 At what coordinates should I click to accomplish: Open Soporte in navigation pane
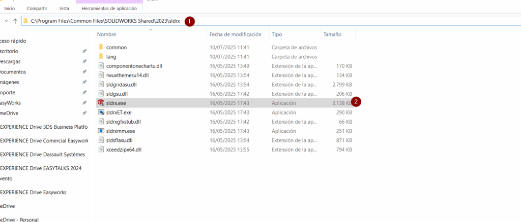(x=8, y=92)
